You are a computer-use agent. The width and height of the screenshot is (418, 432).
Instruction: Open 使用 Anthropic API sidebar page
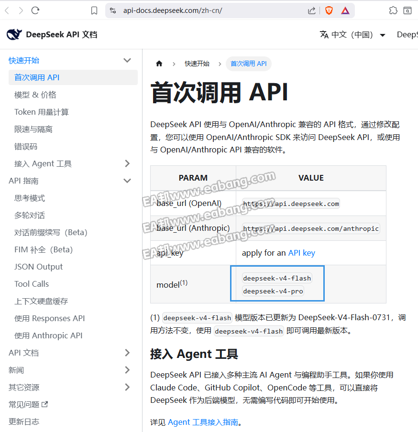48,335
